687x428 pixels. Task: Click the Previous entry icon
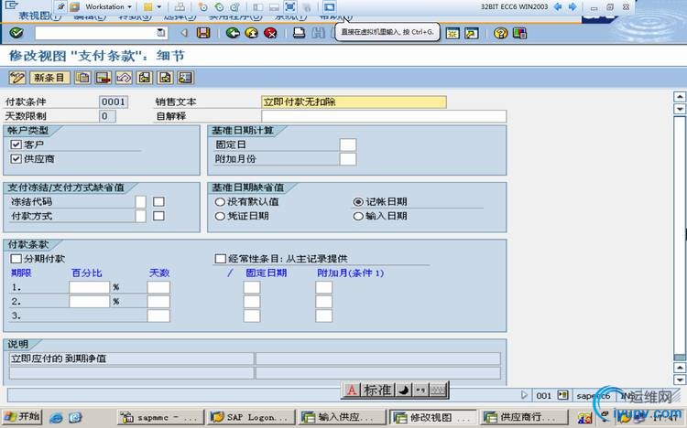[x=145, y=78]
